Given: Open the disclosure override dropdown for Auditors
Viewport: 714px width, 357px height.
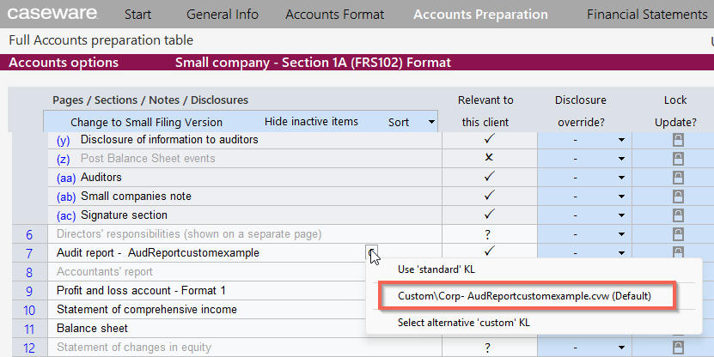Looking at the screenshot, I should pyautogui.click(x=621, y=178).
